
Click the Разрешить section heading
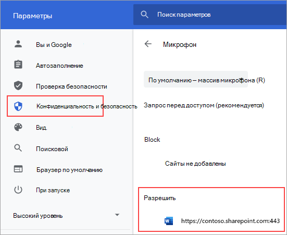click(x=159, y=198)
